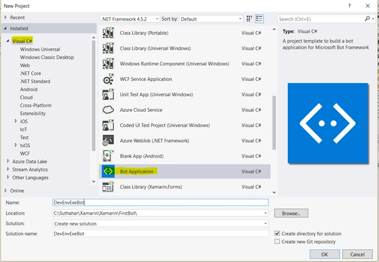Collapse the Visual C# tree node
This screenshot has height=262, width=379.
(x=8, y=41)
